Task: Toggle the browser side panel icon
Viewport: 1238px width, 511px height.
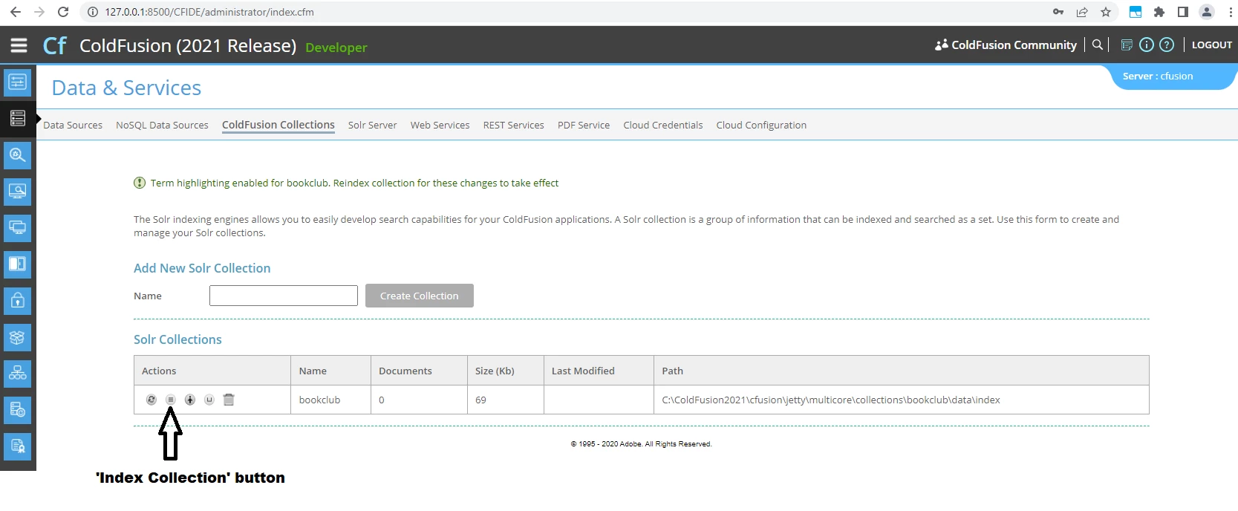Action: [1183, 12]
